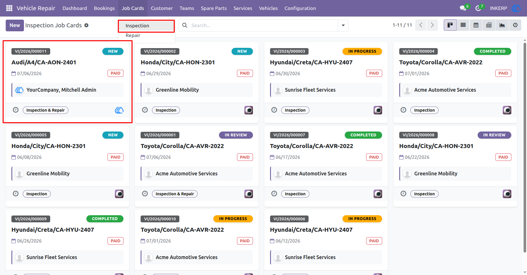This screenshot has width=527, height=275.
Task: Open Vehicle Repair app home link
Action: point(36,8)
